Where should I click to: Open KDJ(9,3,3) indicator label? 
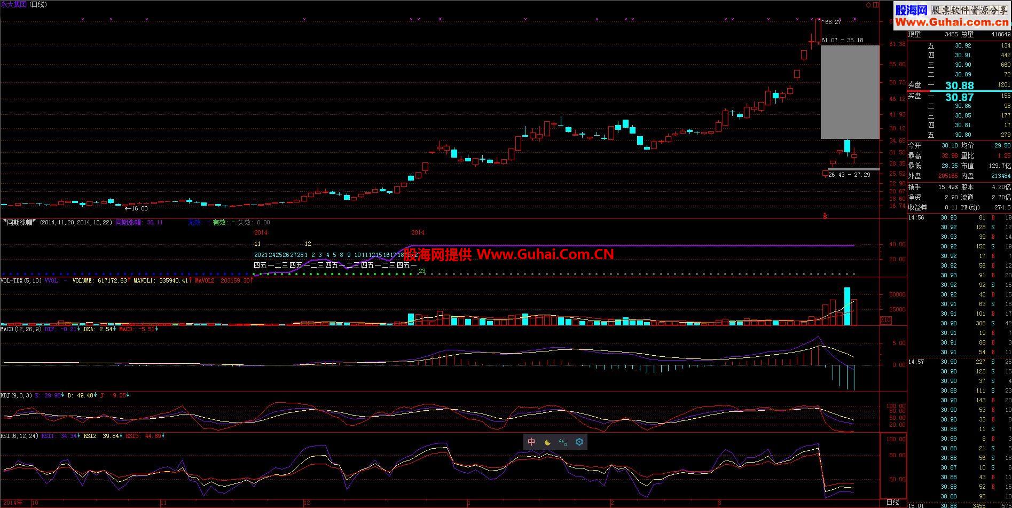[17, 395]
